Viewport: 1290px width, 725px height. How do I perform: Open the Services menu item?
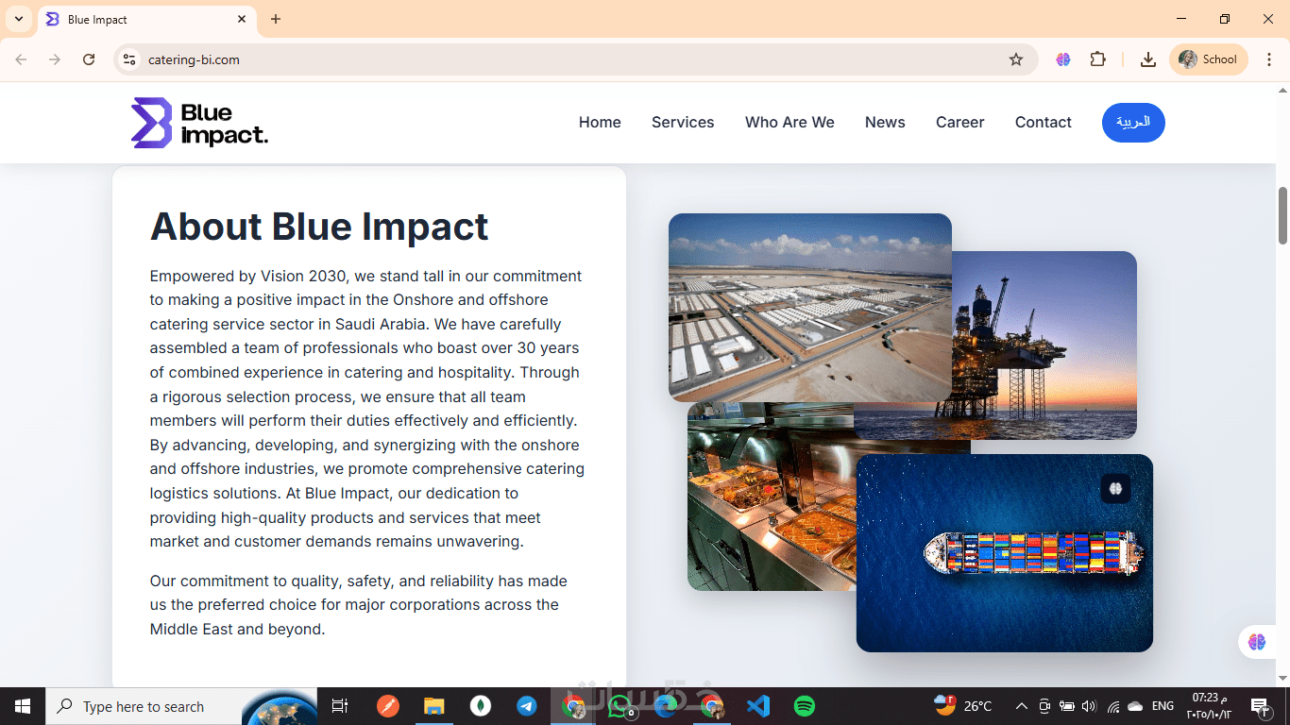click(x=683, y=123)
